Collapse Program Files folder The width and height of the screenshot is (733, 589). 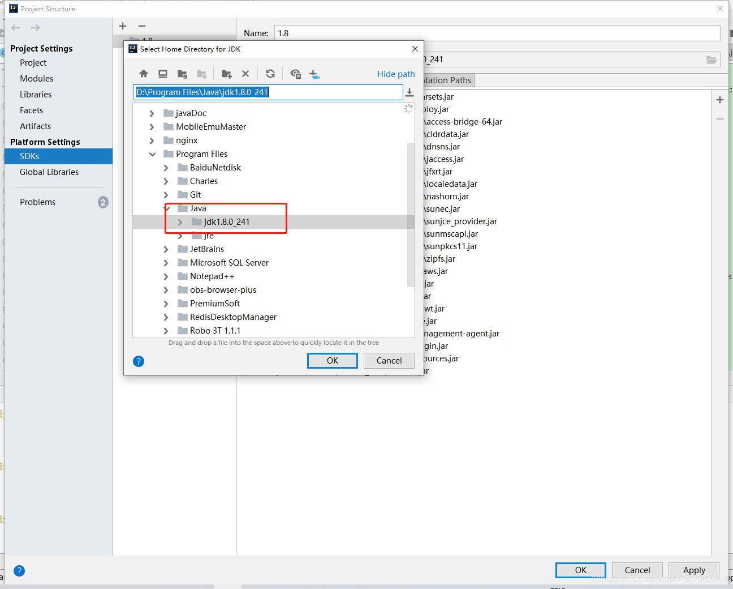point(152,154)
